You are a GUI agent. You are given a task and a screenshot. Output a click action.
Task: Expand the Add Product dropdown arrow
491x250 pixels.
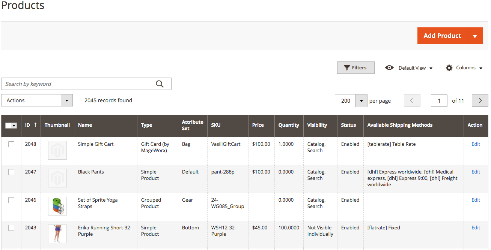tap(475, 36)
